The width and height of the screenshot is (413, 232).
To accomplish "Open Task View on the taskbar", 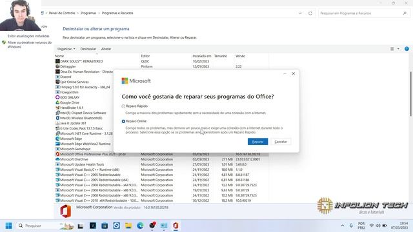I will 80,226.
